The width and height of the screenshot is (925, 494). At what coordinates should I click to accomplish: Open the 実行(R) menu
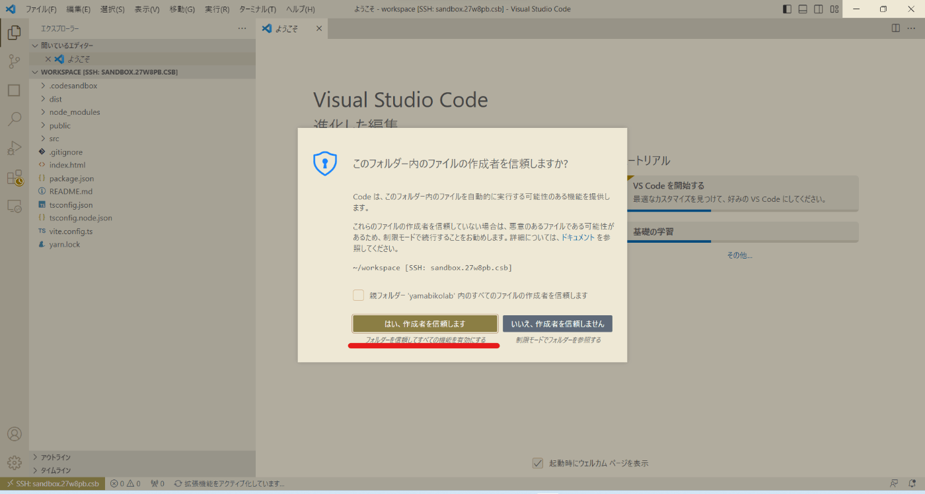217,9
